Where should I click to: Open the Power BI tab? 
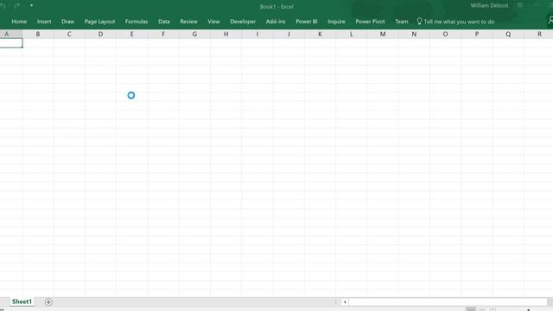[307, 22]
